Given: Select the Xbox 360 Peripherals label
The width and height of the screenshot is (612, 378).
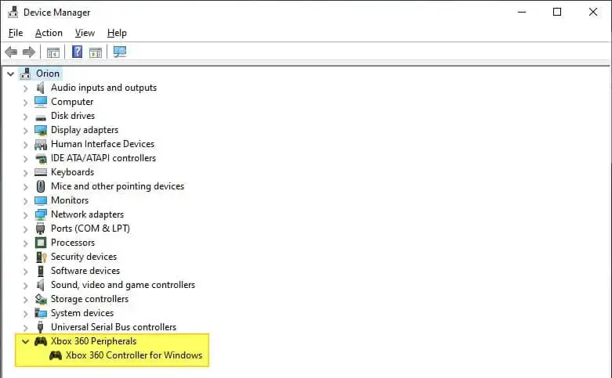Looking at the screenshot, I should (94, 341).
